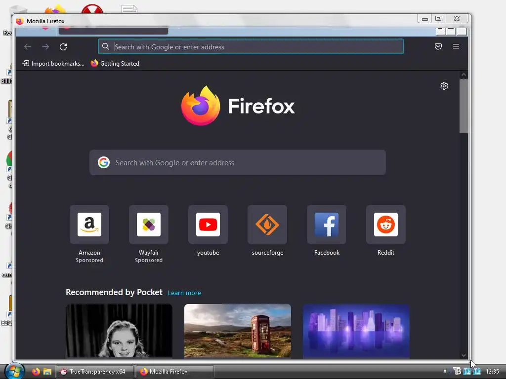Image resolution: width=506 pixels, height=379 pixels.
Task: Close the Mozilla Firefox window
Action: pyautogui.click(x=457, y=19)
